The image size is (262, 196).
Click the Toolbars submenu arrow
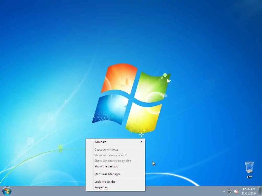point(141,142)
